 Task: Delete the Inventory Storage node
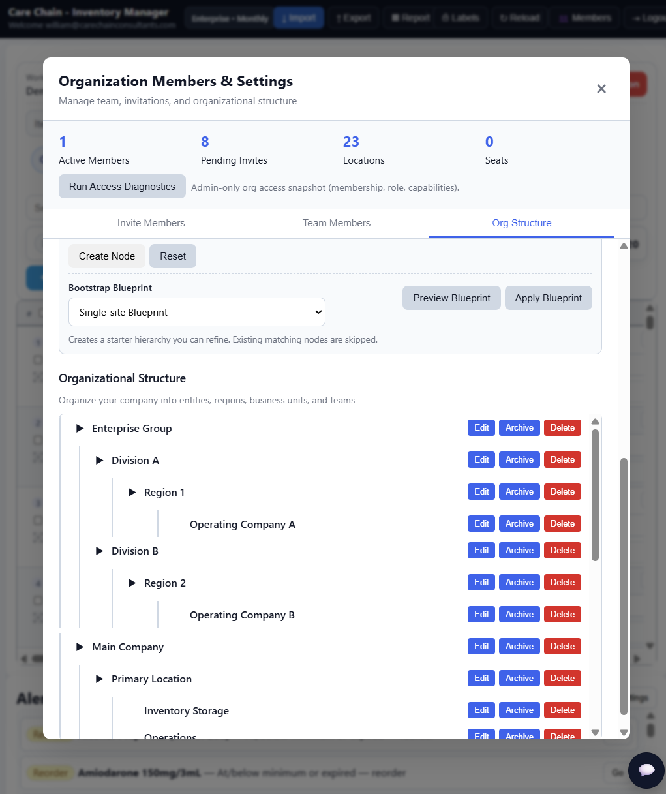pos(562,710)
